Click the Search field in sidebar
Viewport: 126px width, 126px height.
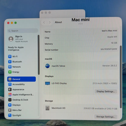coord(23,31)
